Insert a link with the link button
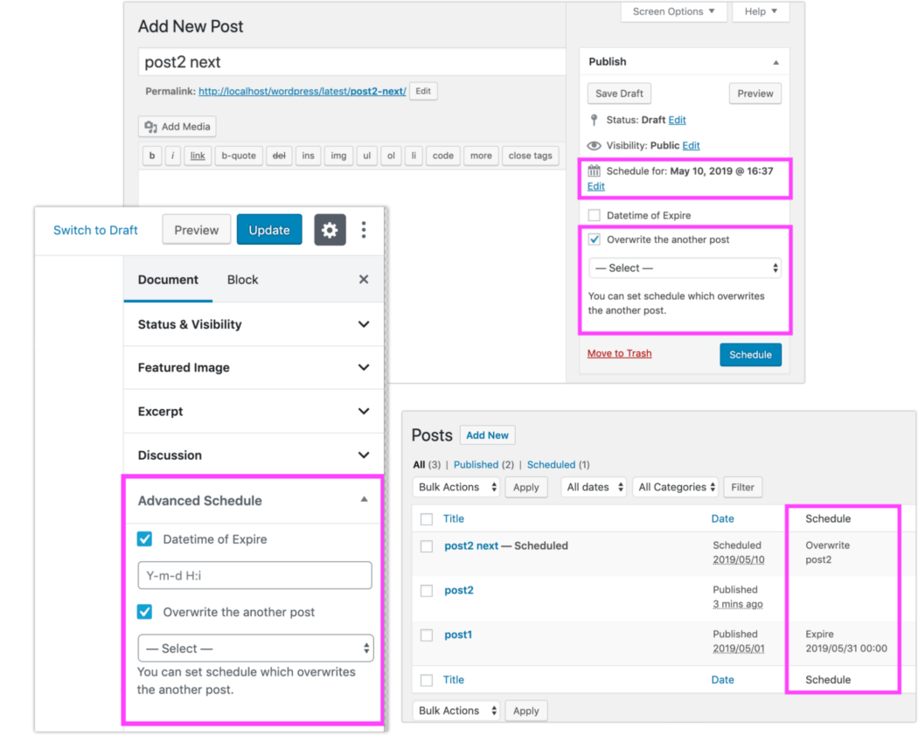 pyautogui.click(x=198, y=156)
